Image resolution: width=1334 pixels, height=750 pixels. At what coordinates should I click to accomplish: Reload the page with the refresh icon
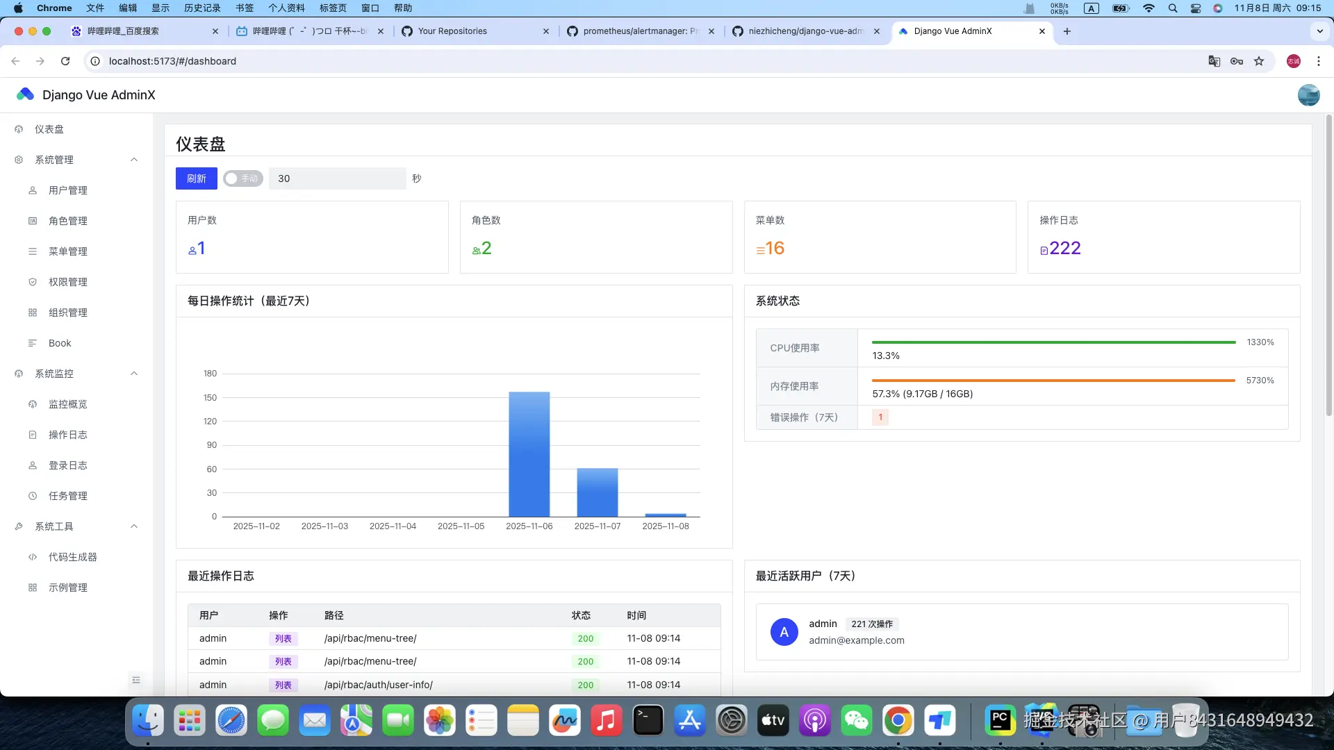pos(65,61)
